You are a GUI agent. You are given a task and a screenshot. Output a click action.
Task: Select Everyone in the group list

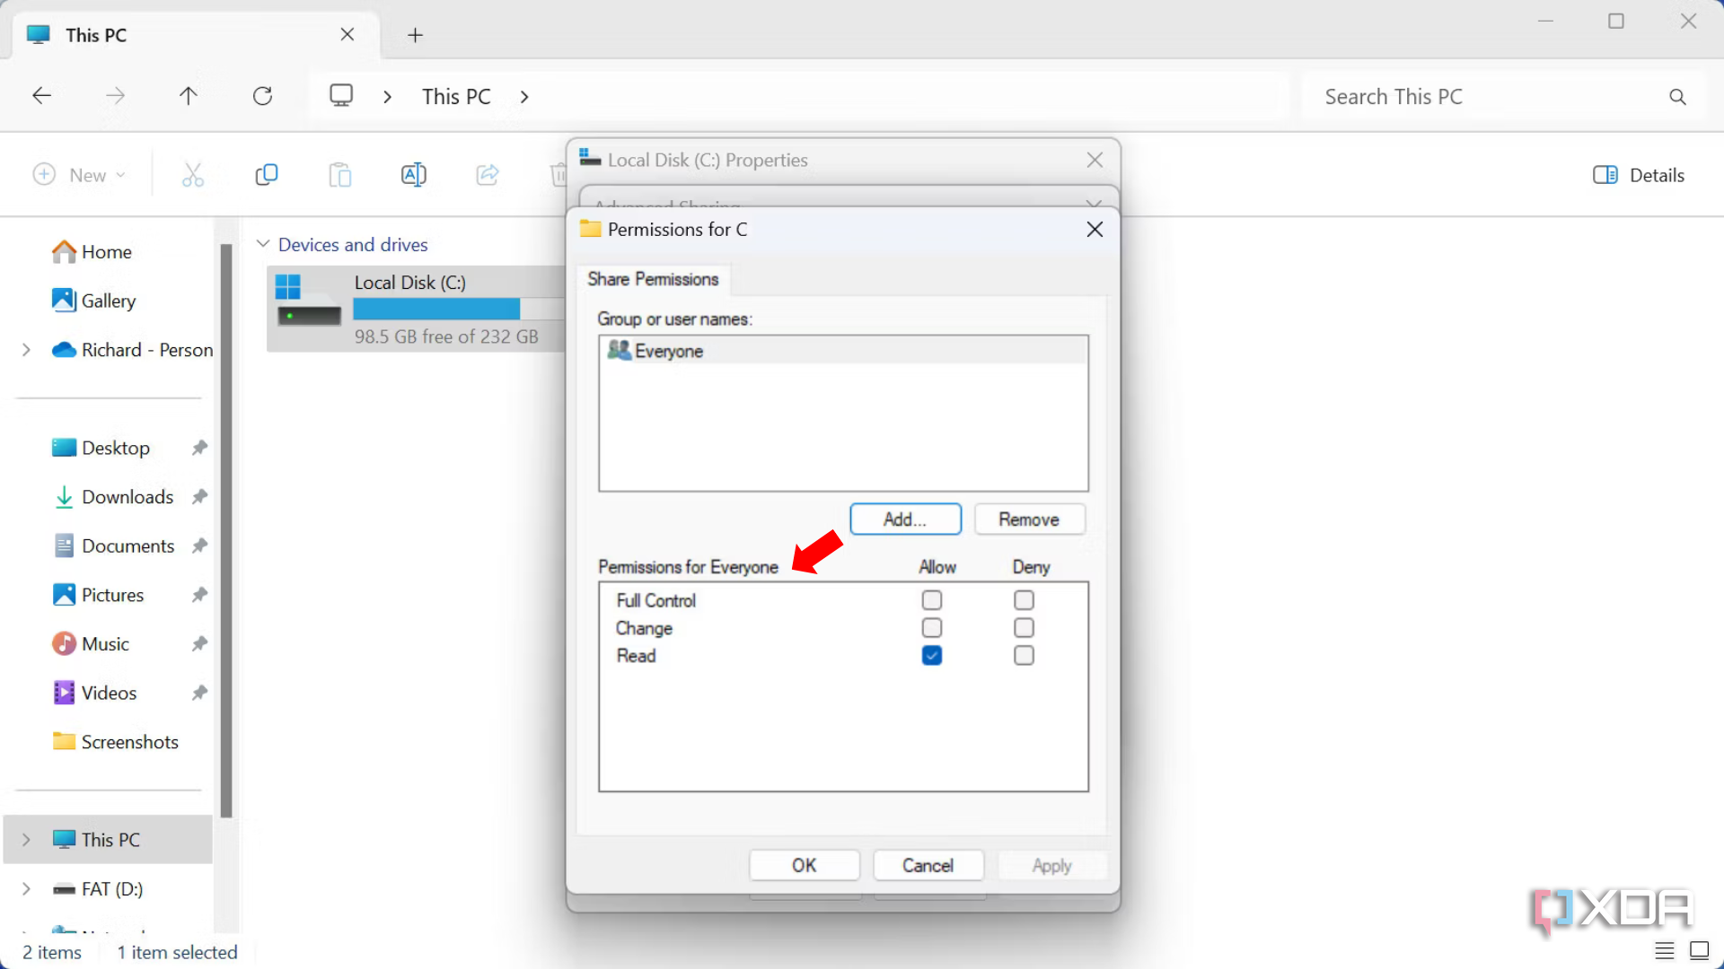pyautogui.click(x=668, y=351)
